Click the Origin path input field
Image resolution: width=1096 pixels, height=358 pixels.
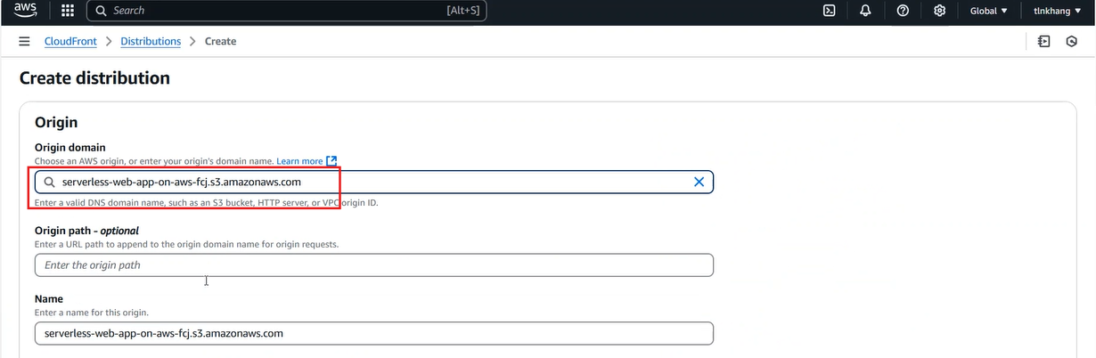[x=374, y=265]
